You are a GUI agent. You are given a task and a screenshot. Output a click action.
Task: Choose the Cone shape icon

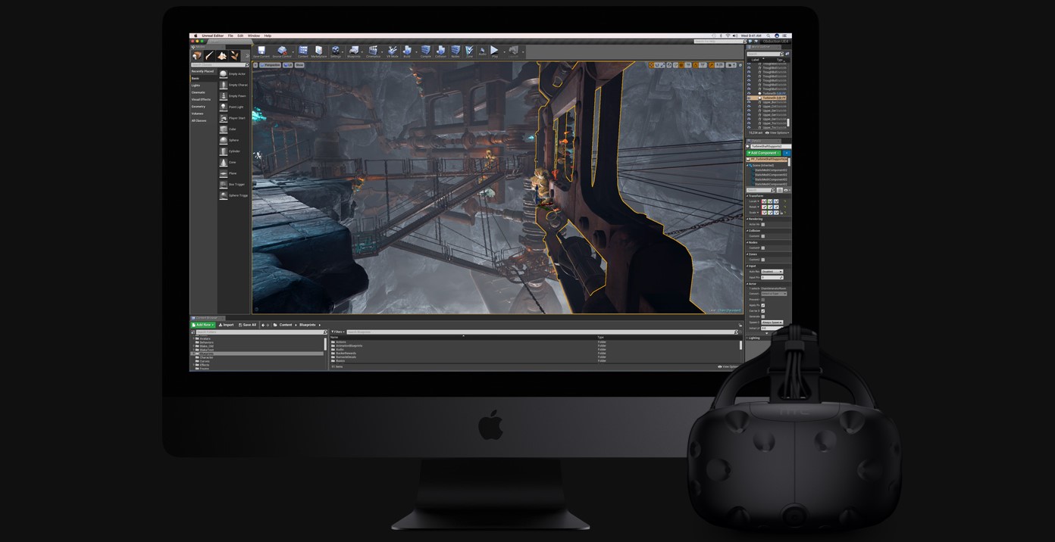click(x=224, y=162)
